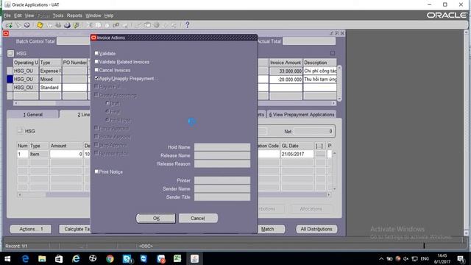471x265 pixels.
Task: Click scroll-up arrow of invoices table scrollbar
Action: coord(339,68)
